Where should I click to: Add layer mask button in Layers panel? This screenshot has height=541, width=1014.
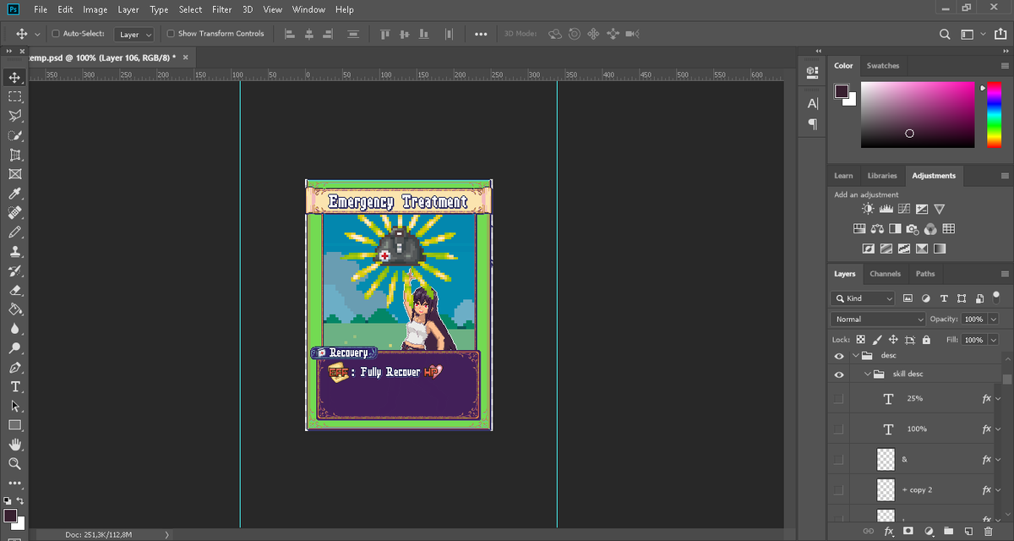(x=908, y=531)
